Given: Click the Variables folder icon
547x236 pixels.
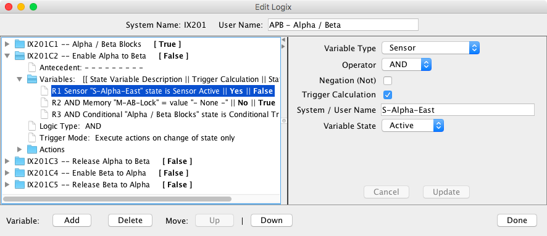Looking at the screenshot, I should click(32, 79).
